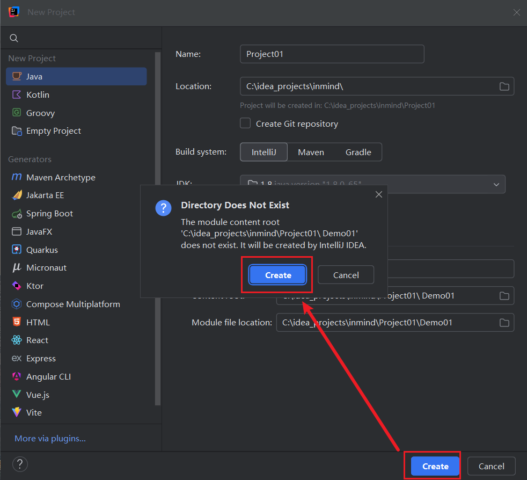Open the Maven Archetype generator icon
This screenshot has height=480, width=527.
pyautogui.click(x=17, y=177)
